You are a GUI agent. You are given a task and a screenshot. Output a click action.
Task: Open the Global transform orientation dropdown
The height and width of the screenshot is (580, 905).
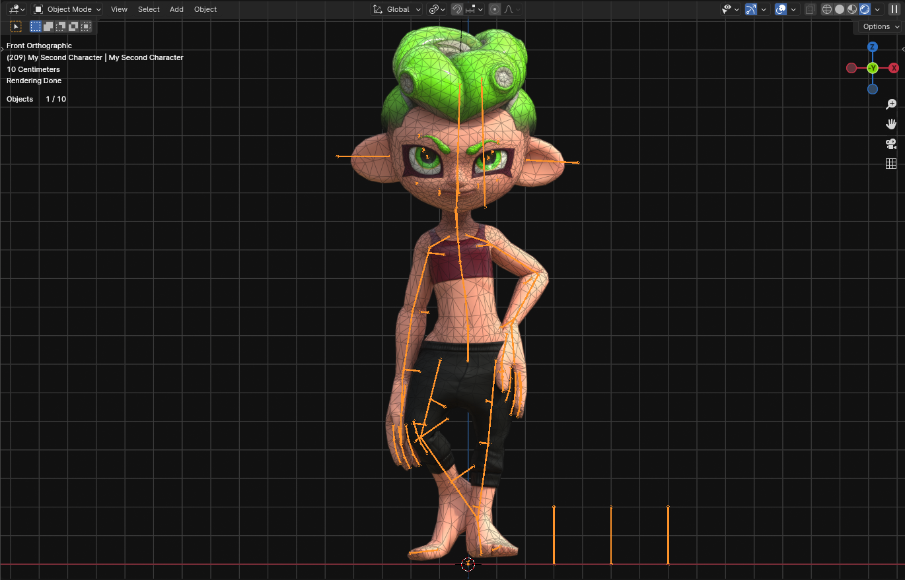(x=396, y=9)
